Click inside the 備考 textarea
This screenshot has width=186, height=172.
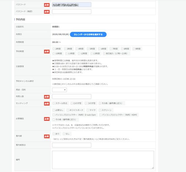point(103,160)
